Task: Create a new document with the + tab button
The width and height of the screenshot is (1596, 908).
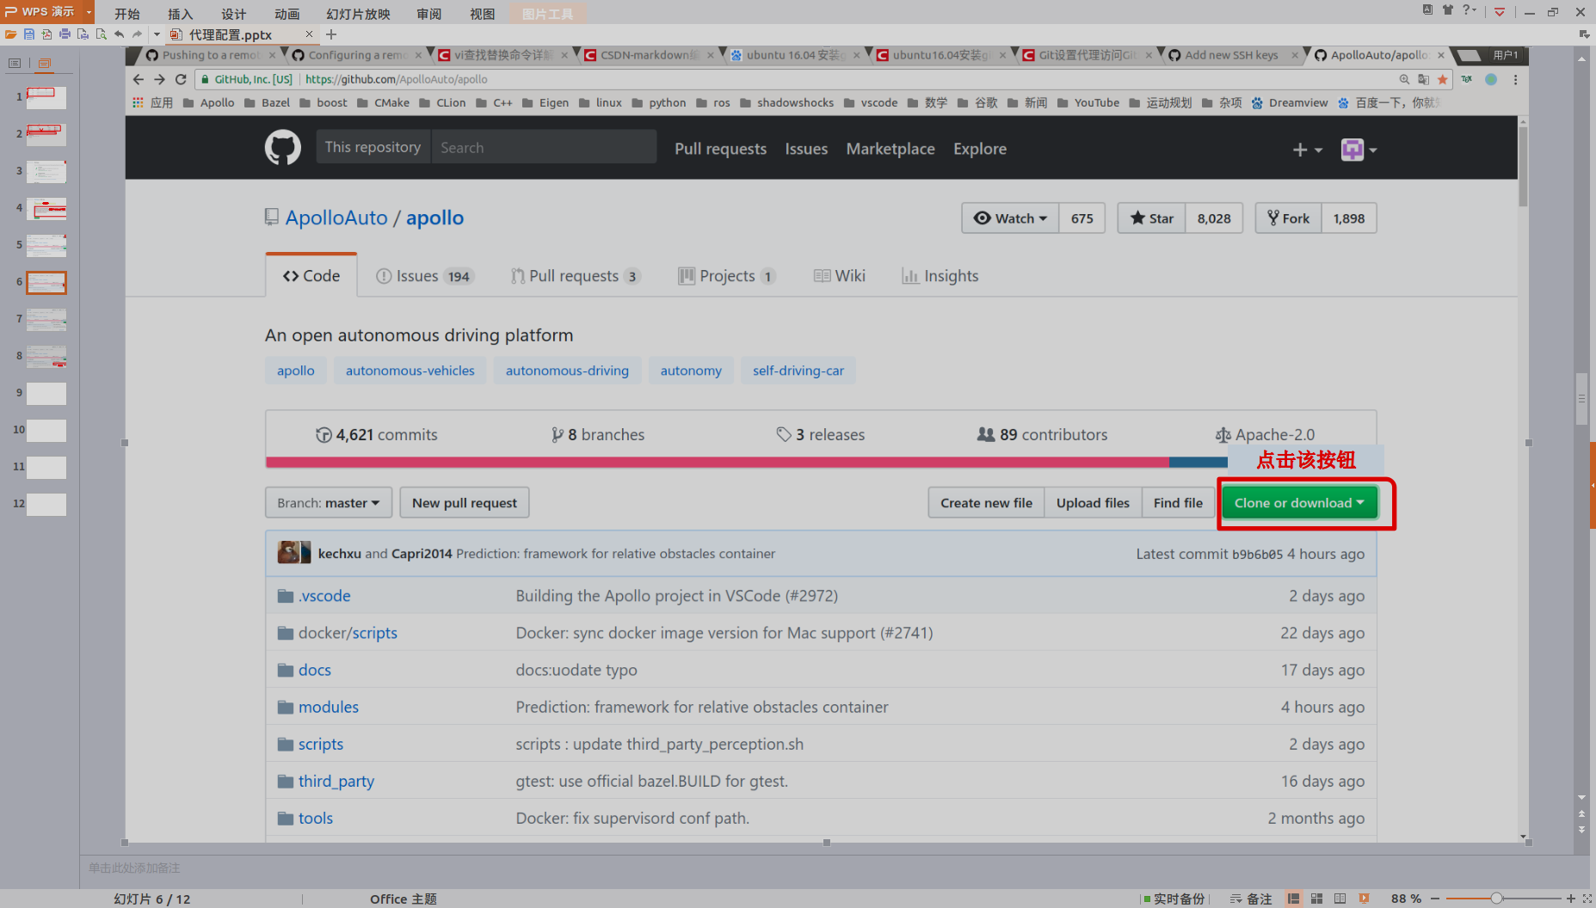Action: coord(330,35)
